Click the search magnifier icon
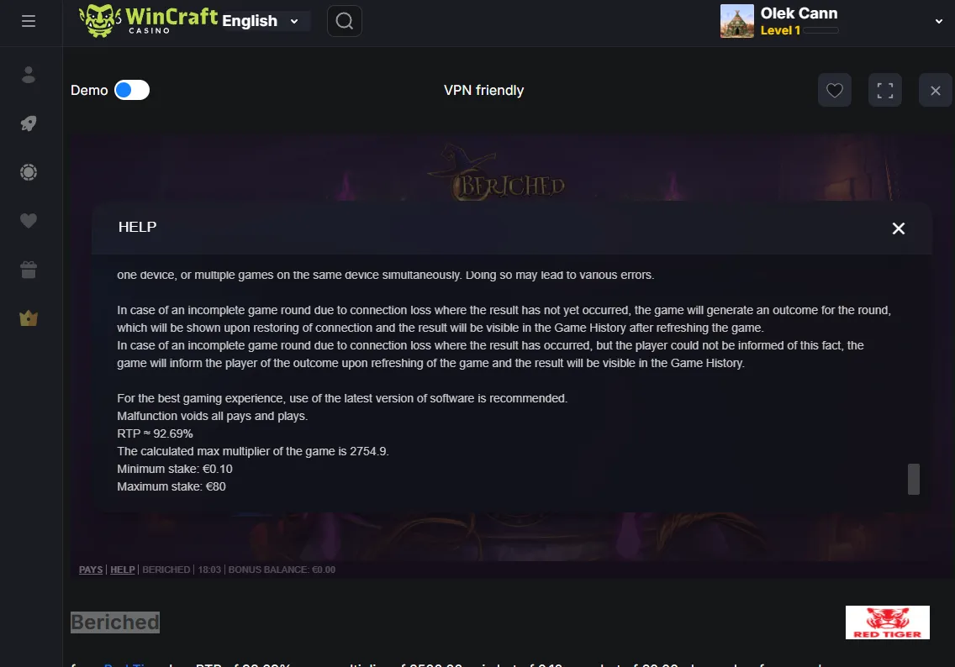The height and width of the screenshot is (667, 955). [345, 21]
